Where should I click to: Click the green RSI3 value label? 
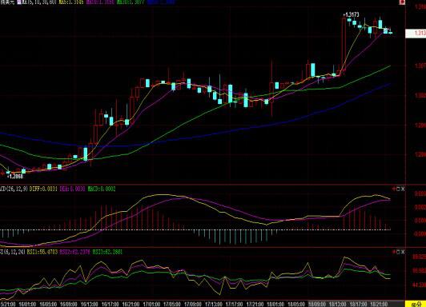pos(107,252)
